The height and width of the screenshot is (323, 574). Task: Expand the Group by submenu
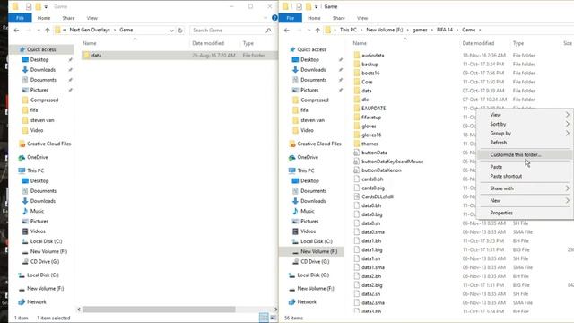567,134
